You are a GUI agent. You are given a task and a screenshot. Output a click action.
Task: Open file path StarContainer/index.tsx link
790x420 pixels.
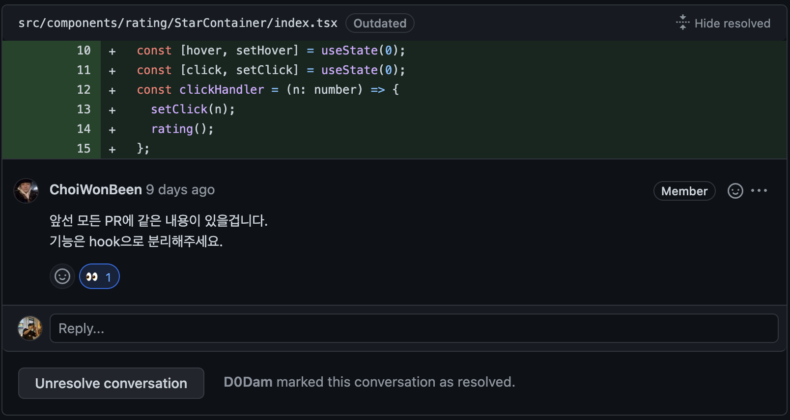(178, 23)
